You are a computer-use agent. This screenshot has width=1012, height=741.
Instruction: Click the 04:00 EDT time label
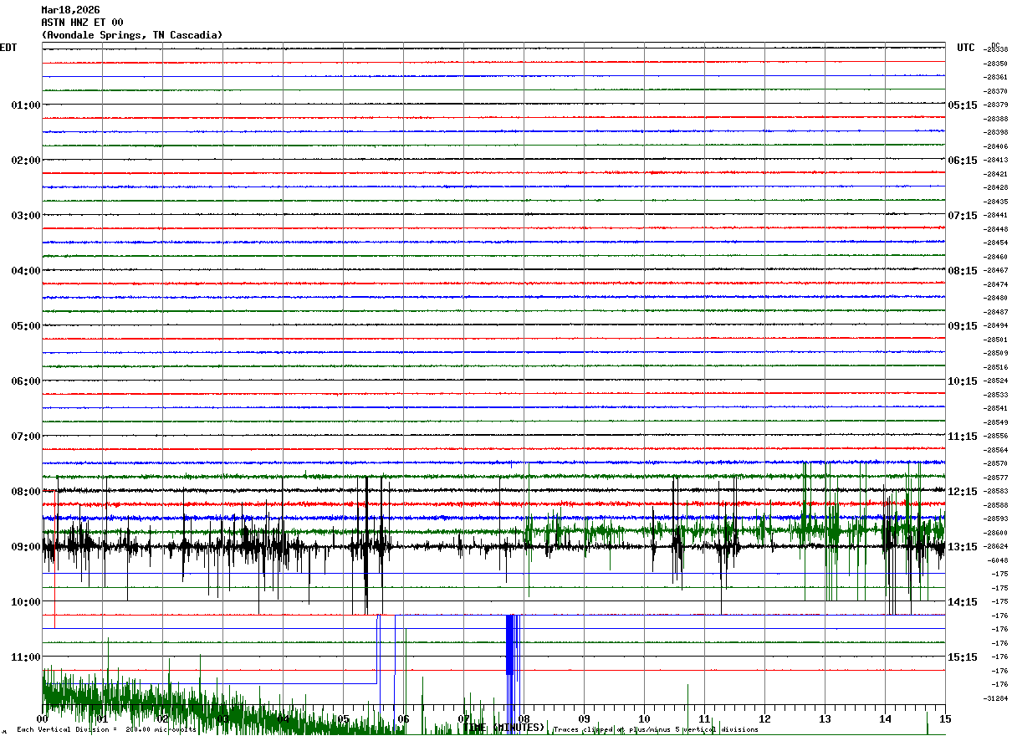(25, 271)
